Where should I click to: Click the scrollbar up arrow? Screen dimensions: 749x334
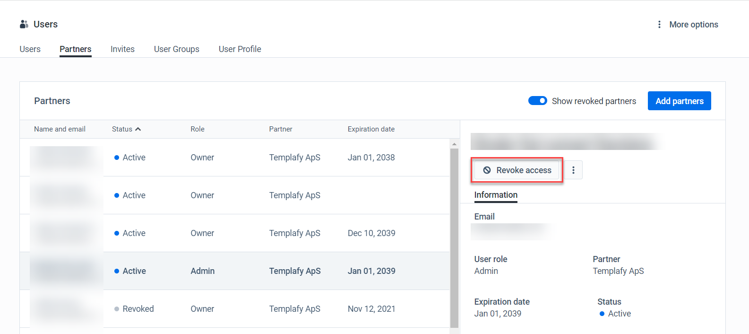454,144
